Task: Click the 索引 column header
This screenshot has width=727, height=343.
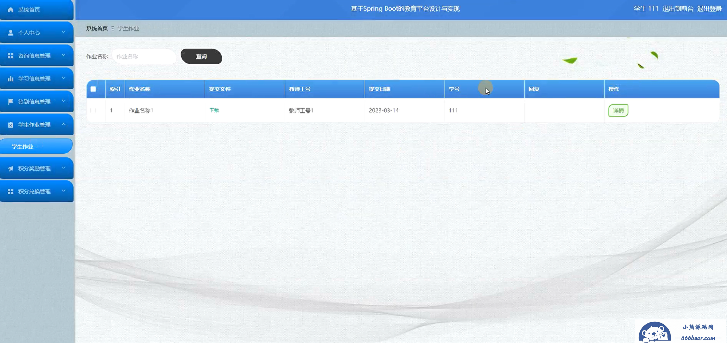Action: click(x=115, y=89)
